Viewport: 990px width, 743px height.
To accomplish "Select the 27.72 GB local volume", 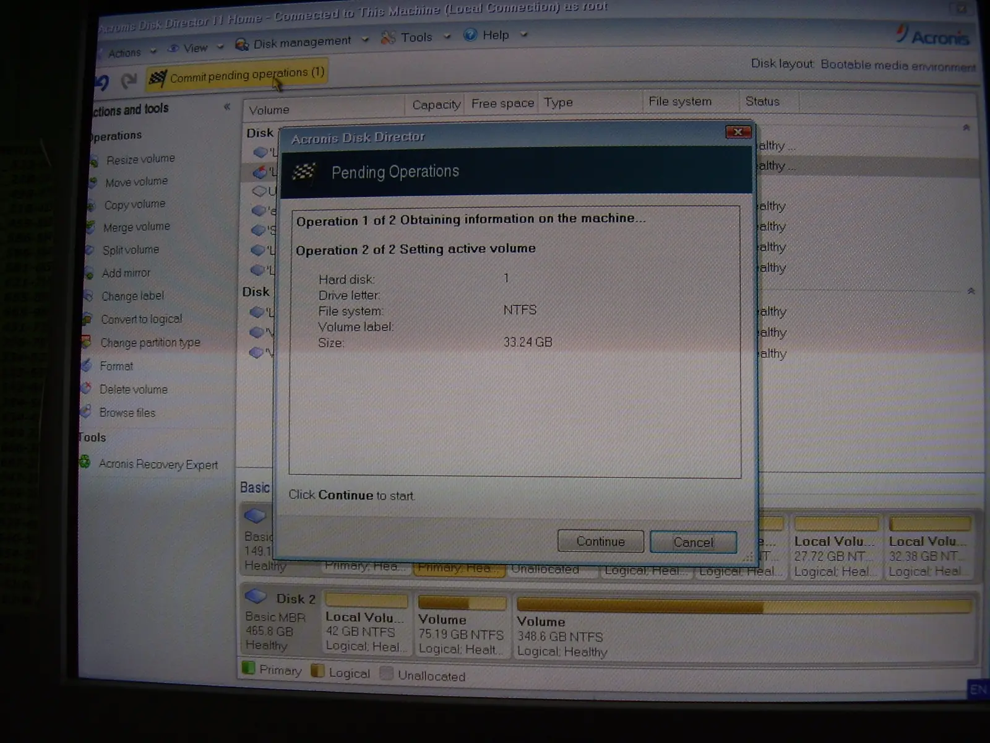I will (836, 548).
